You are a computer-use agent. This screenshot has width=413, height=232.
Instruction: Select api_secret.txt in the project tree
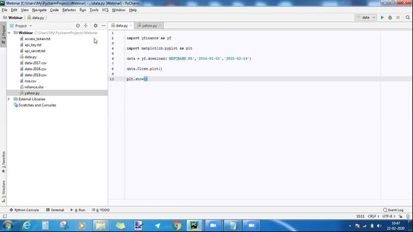coord(35,51)
